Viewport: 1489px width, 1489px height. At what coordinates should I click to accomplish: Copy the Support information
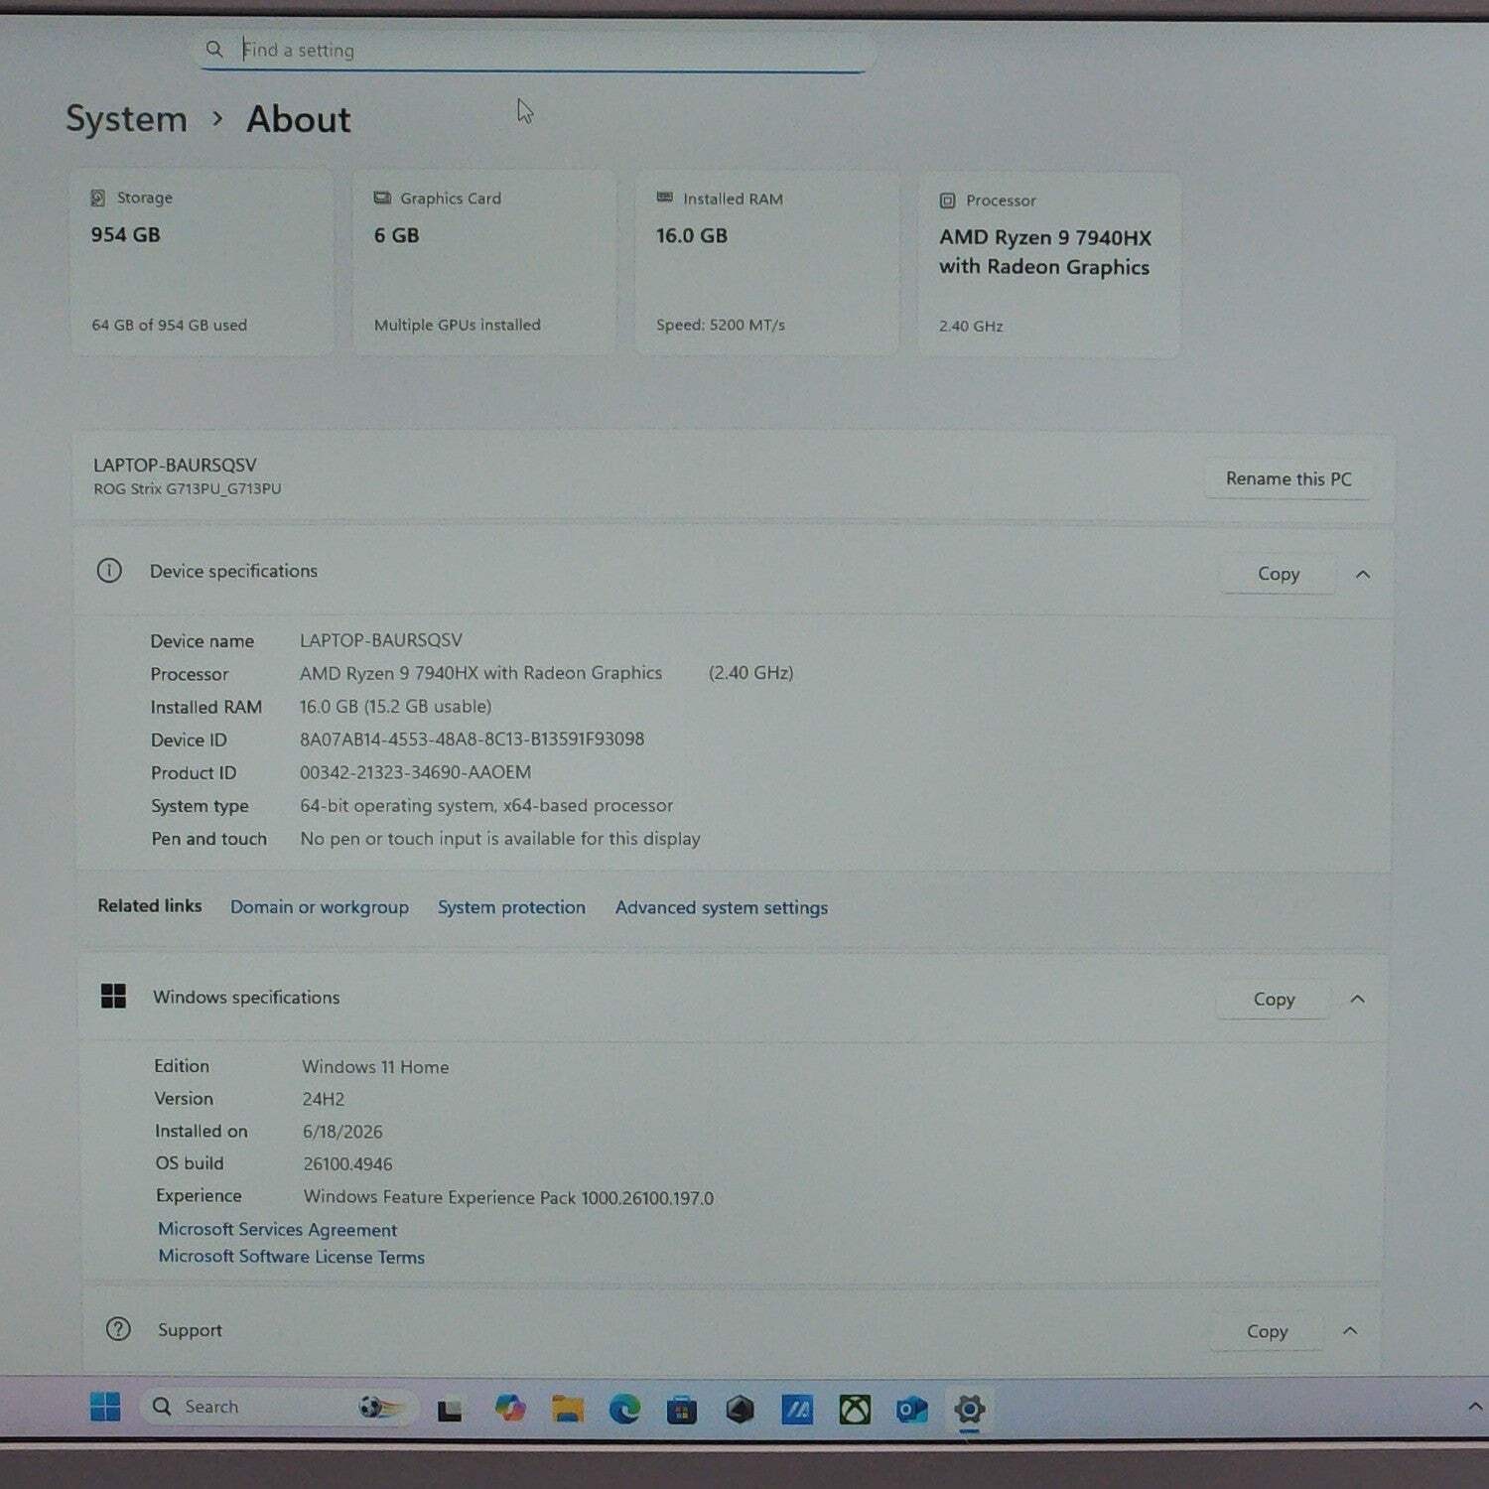[1267, 1331]
